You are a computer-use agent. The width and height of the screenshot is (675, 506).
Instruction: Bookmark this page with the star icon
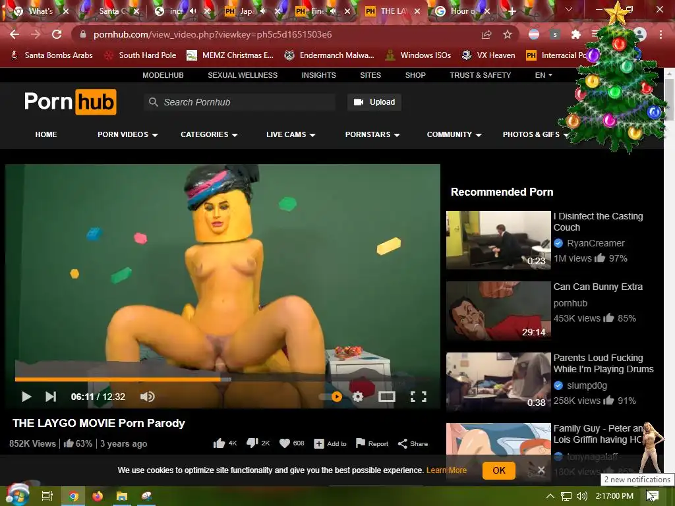[x=508, y=34]
